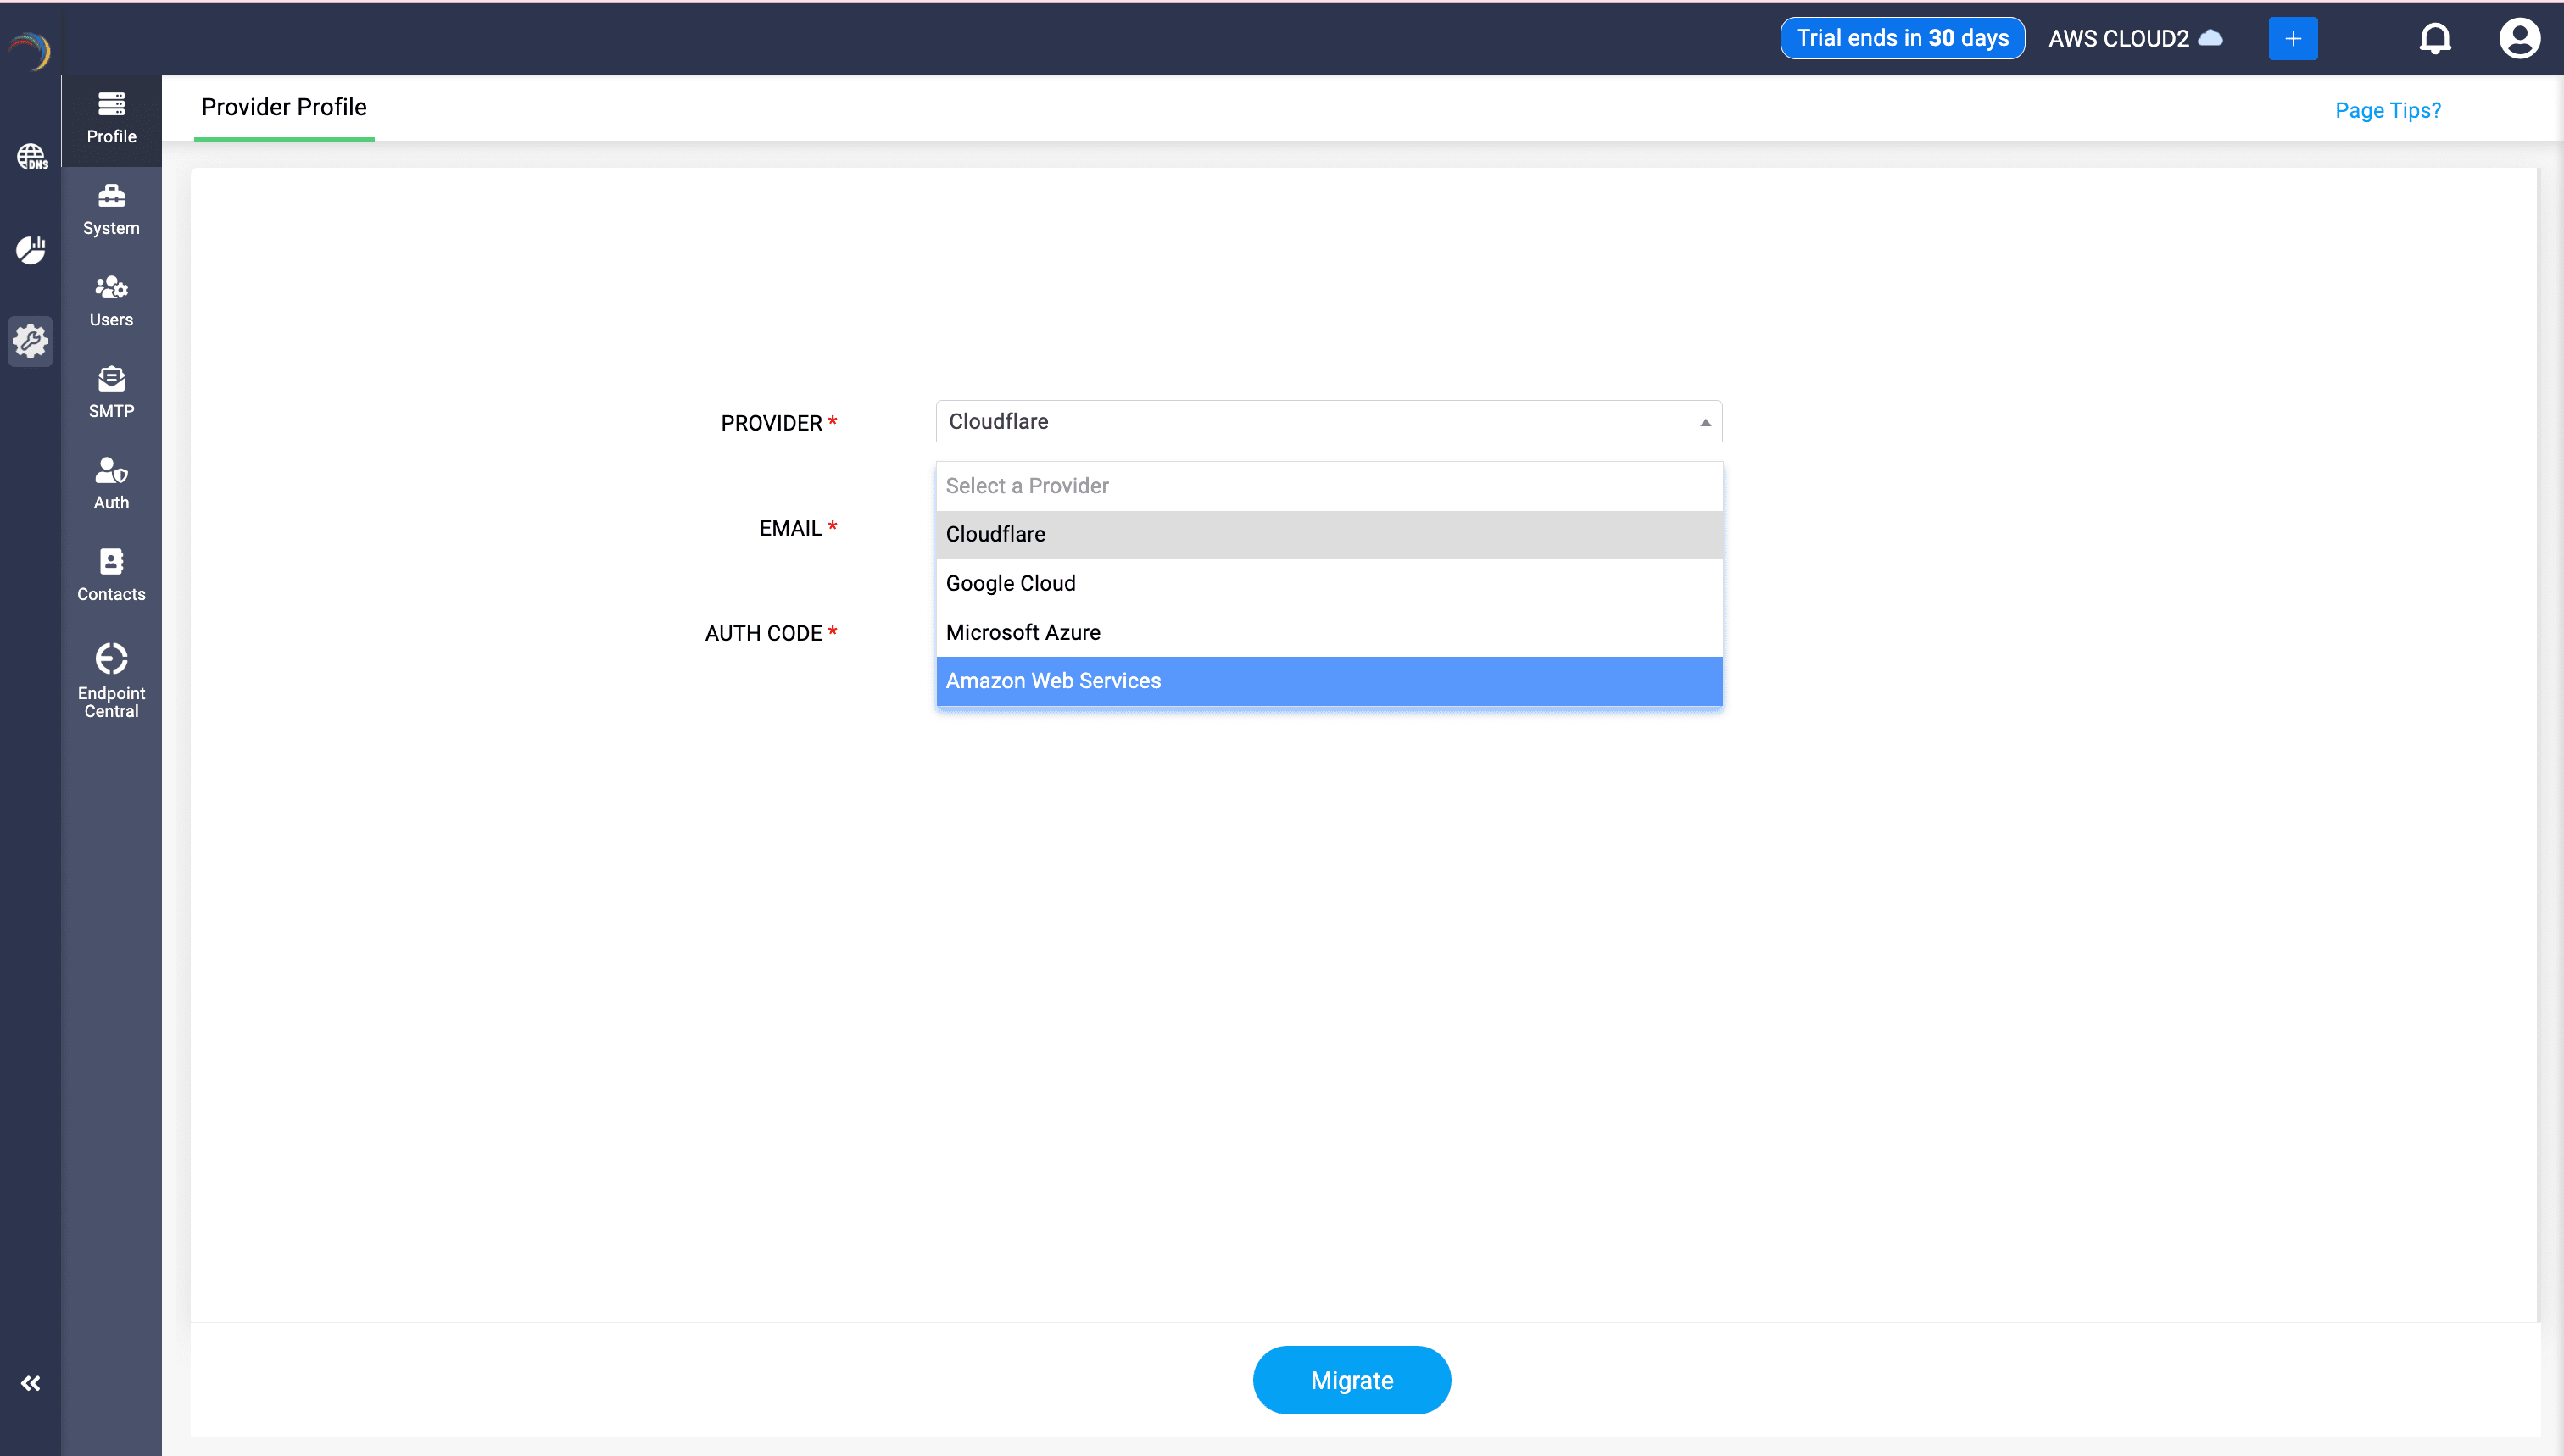Open the notifications bell

(2435, 38)
